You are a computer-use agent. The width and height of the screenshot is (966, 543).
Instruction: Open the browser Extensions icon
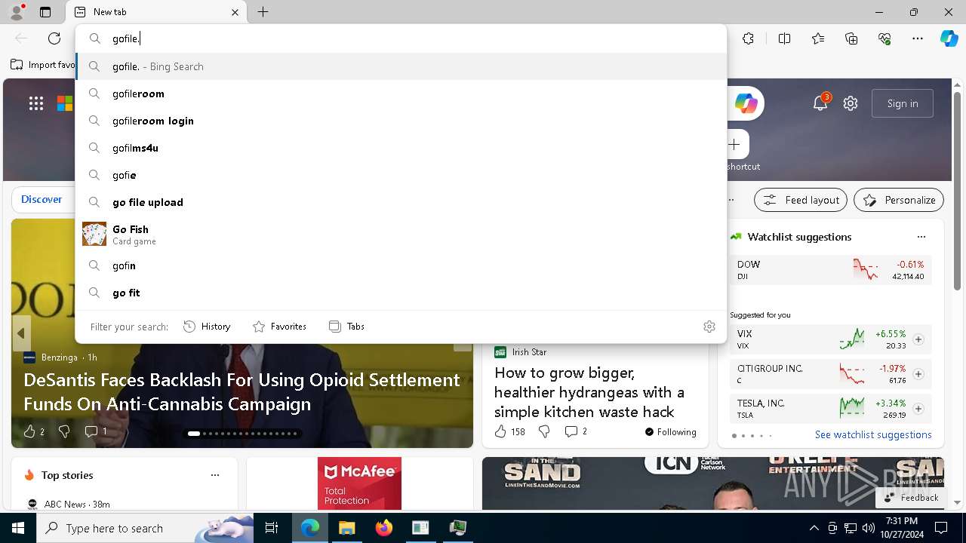(x=748, y=38)
